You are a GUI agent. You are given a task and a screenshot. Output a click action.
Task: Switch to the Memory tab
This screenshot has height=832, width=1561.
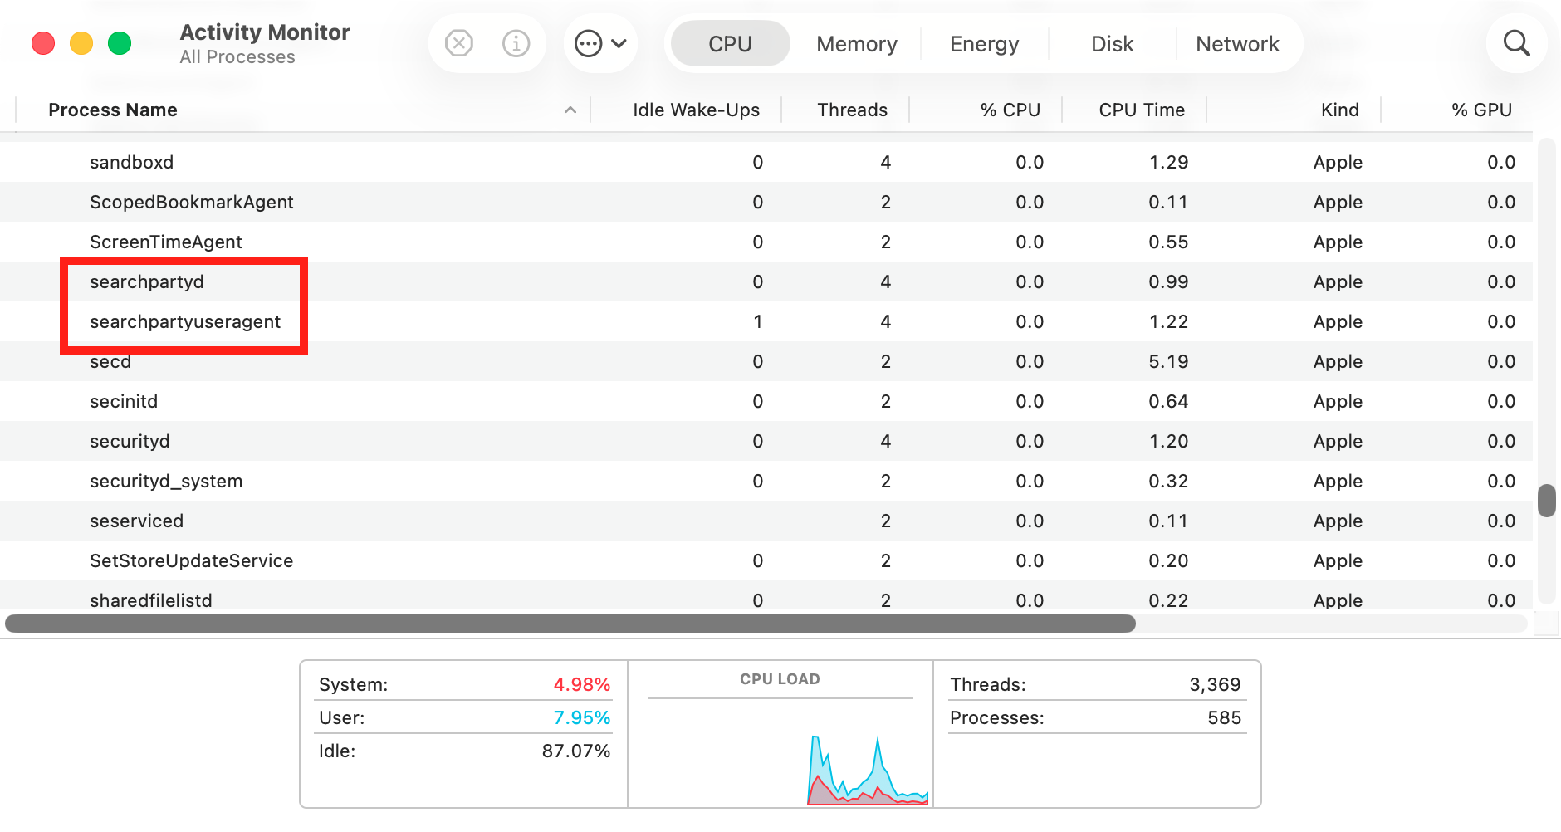pyautogui.click(x=856, y=43)
